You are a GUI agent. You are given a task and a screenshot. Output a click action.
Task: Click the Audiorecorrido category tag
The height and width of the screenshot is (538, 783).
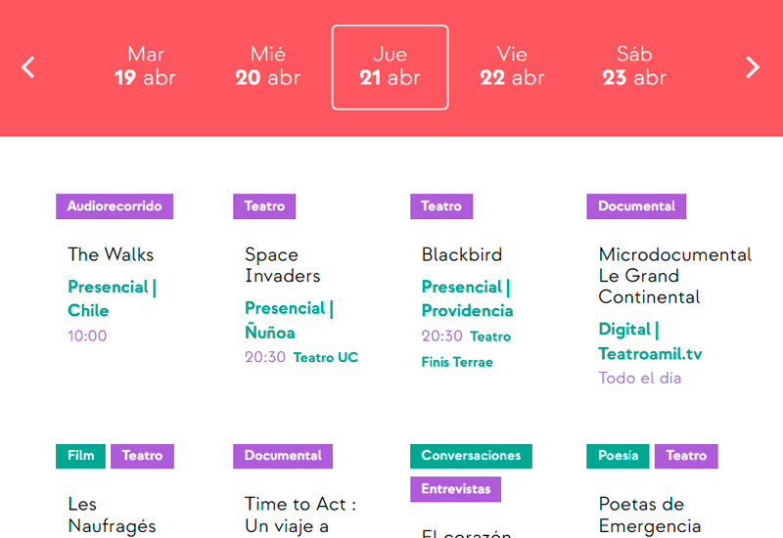(x=115, y=206)
